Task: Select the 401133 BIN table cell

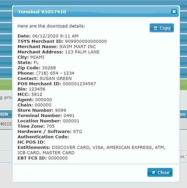Action: point(6,124)
